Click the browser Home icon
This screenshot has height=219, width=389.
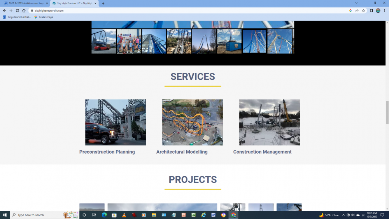point(24,11)
